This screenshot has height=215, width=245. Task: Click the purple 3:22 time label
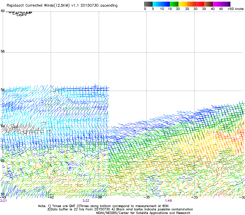tap(86, 201)
